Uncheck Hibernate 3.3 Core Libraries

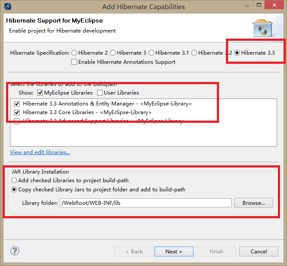(x=17, y=112)
